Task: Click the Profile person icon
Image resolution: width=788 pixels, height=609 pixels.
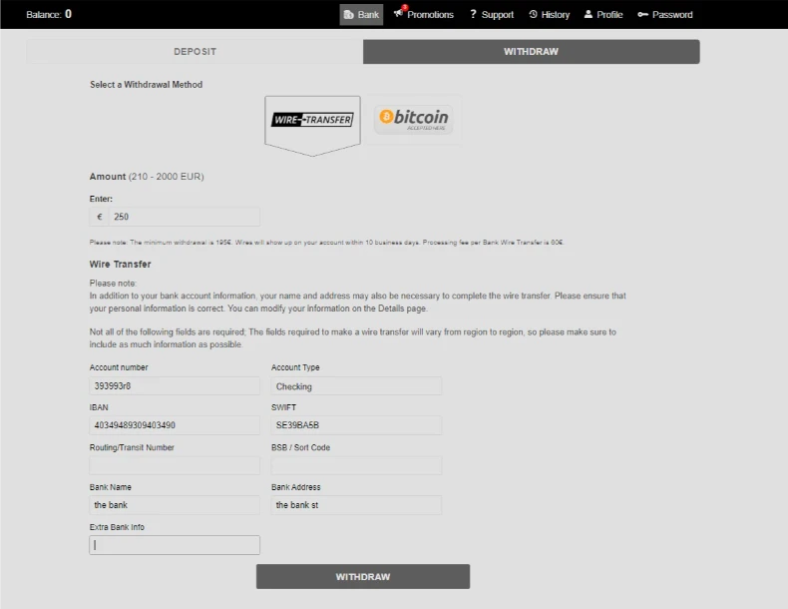Action: pyautogui.click(x=588, y=14)
